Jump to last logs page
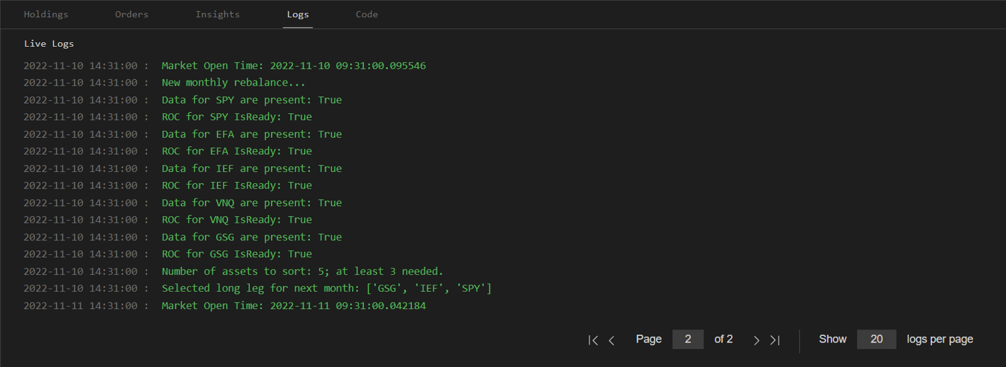1006x367 pixels. (775, 340)
